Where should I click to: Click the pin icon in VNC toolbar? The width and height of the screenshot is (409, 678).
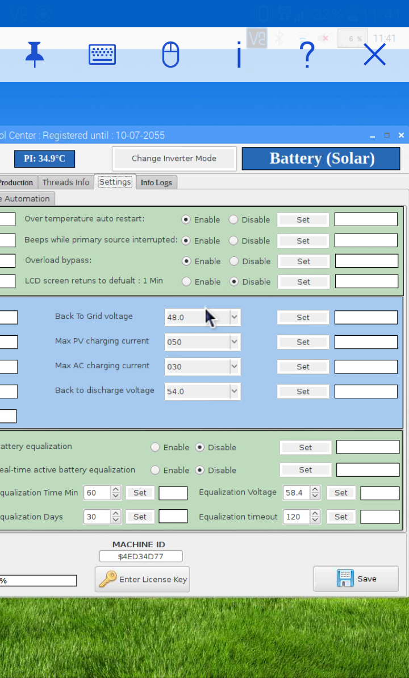(35, 55)
